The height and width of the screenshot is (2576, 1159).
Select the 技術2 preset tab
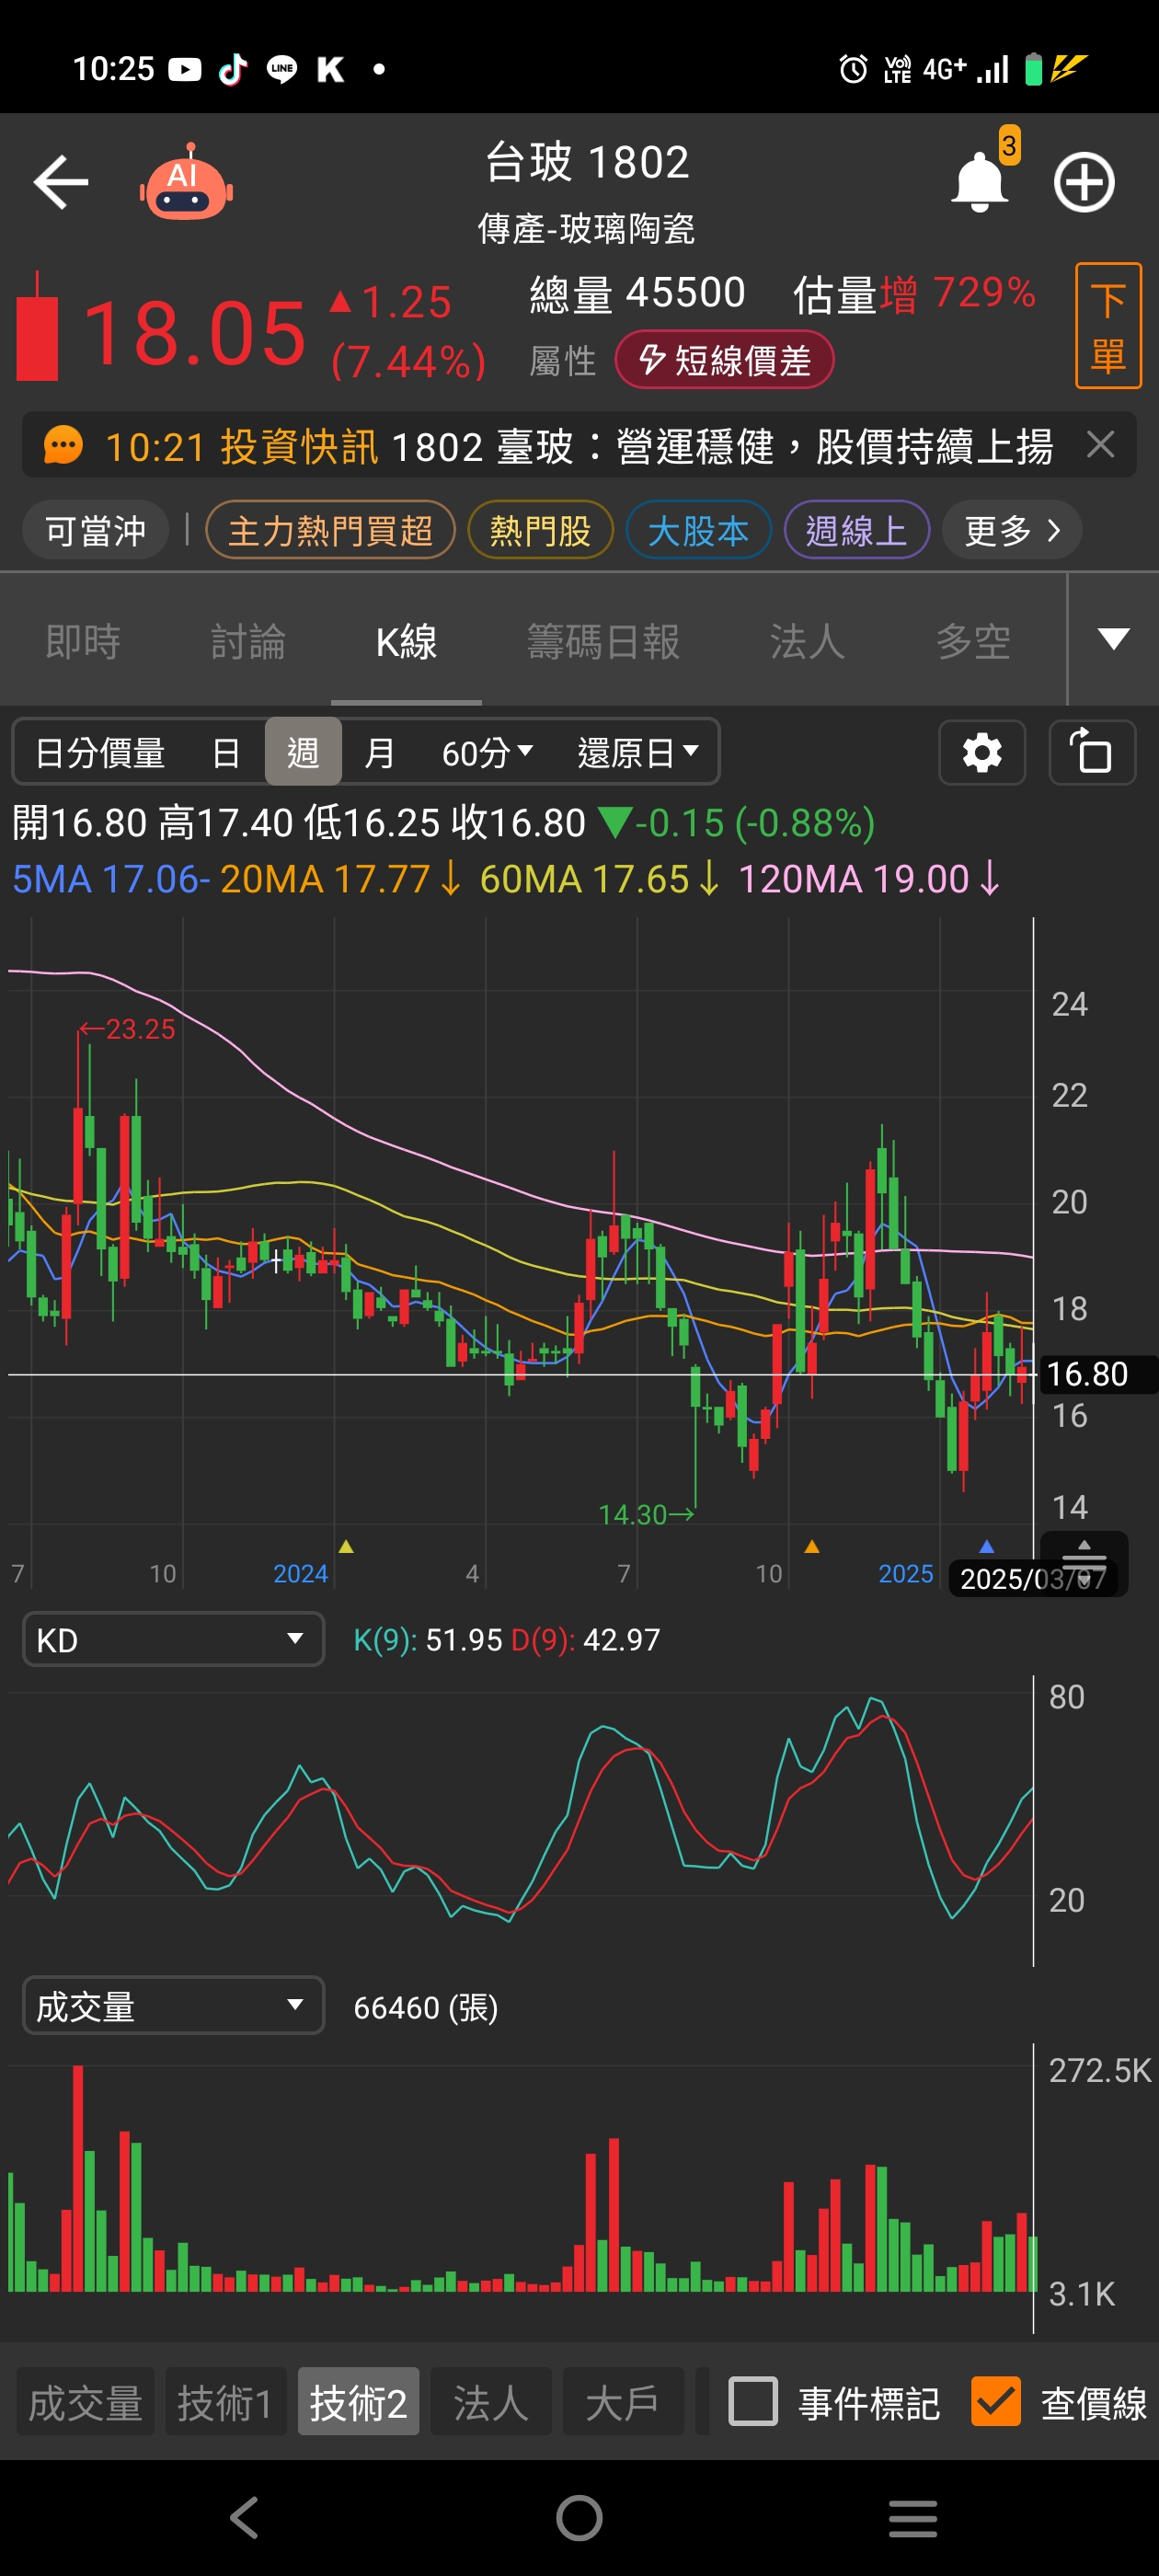point(358,2401)
